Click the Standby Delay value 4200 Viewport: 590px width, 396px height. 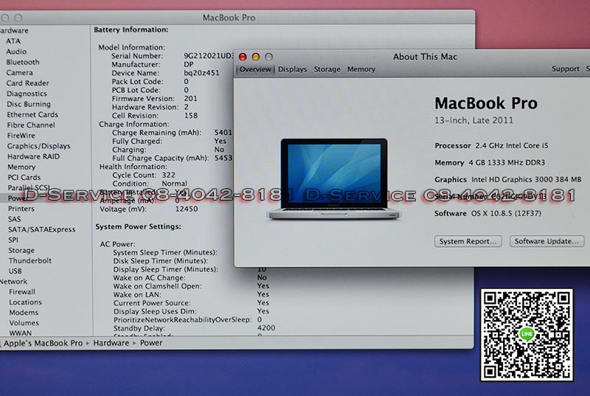coord(266,328)
